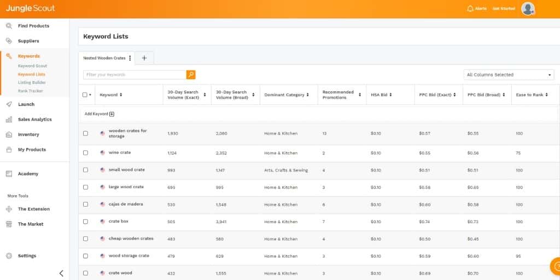560x280 pixels.
Task: Check the cajas de madera row checkbox
Action: click(85, 205)
